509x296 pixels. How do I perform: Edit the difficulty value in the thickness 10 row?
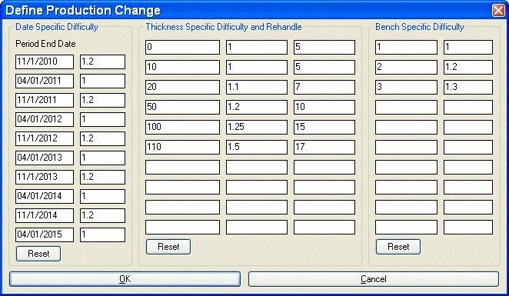pos(257,67)
